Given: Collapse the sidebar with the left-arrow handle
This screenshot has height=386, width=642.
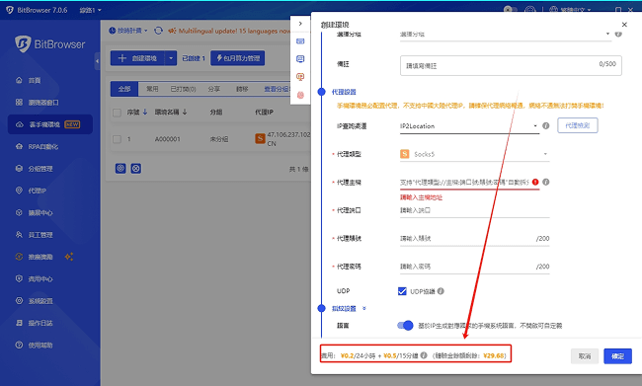Looking at the screenshot, I should [x=97, y=61].
